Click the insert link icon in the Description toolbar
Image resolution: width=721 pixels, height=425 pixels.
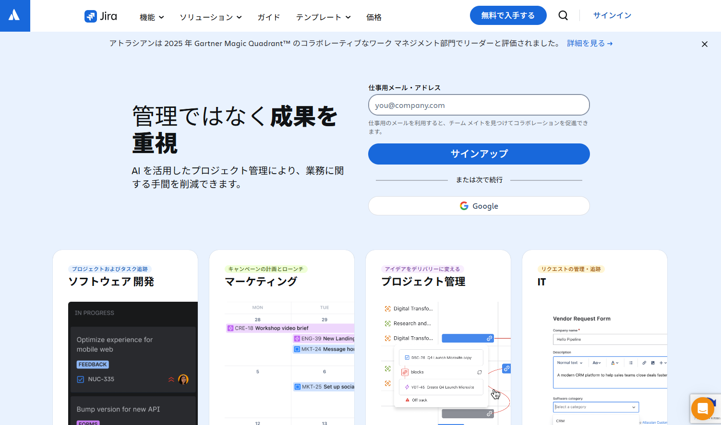coord(644,363)
